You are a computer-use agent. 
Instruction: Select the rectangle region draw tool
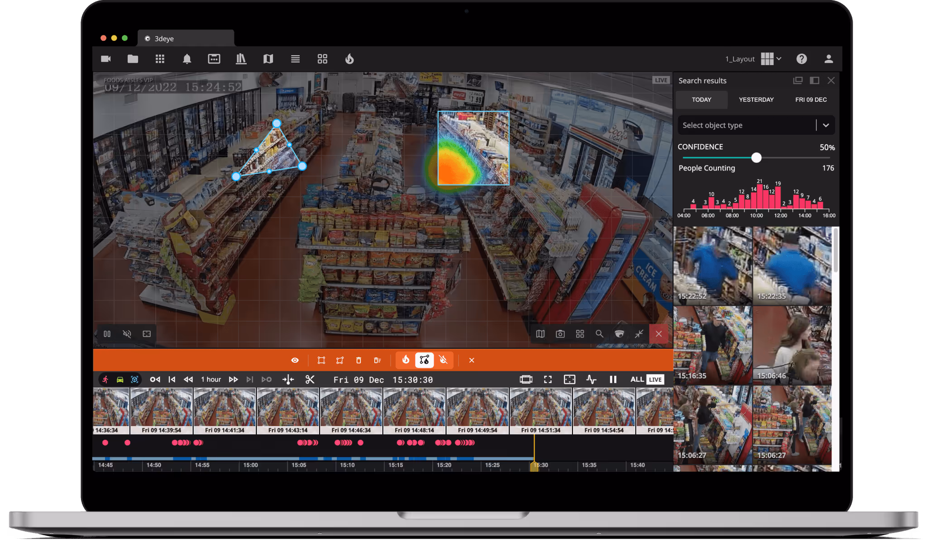[x=321, y=360]
